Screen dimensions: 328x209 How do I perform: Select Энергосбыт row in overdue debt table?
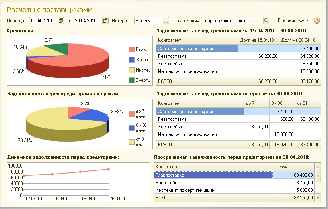(x=234, y=183)
